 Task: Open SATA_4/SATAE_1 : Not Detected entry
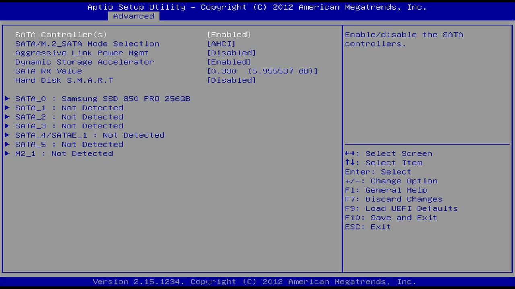(90, 135)
